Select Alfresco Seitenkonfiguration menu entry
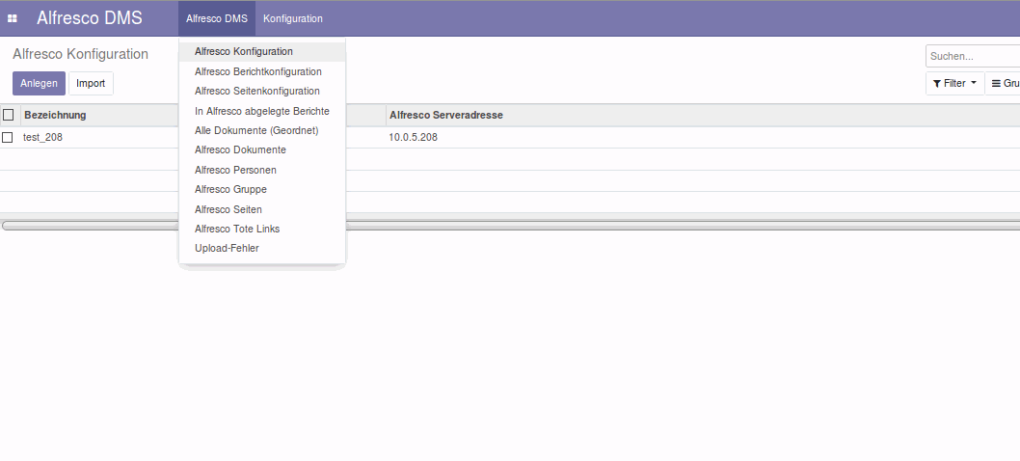The width and height of the screenshot is (1020, 461). [262, 92]
